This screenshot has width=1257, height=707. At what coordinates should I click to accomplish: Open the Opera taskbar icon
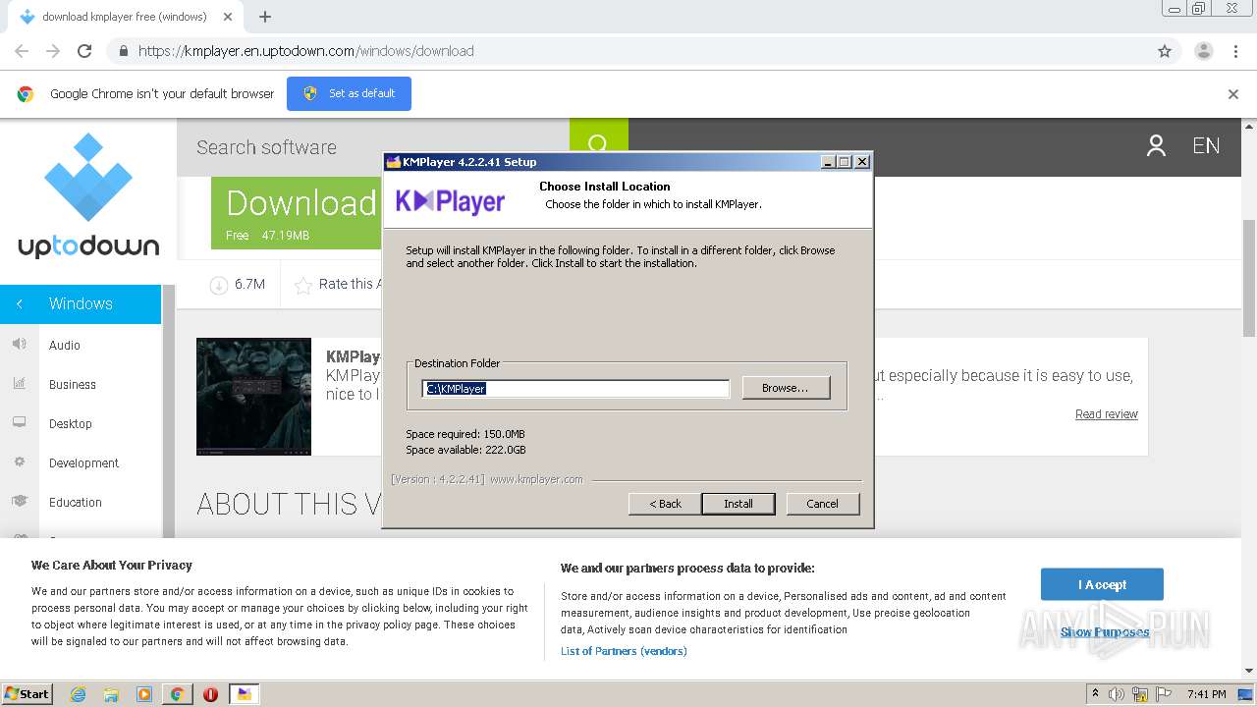pyautogui.click(x=210, y=694)
